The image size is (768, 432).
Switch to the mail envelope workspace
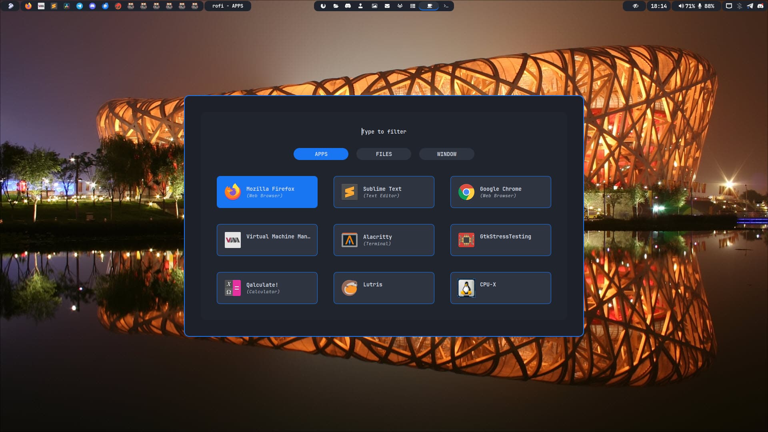coord(387,6)
